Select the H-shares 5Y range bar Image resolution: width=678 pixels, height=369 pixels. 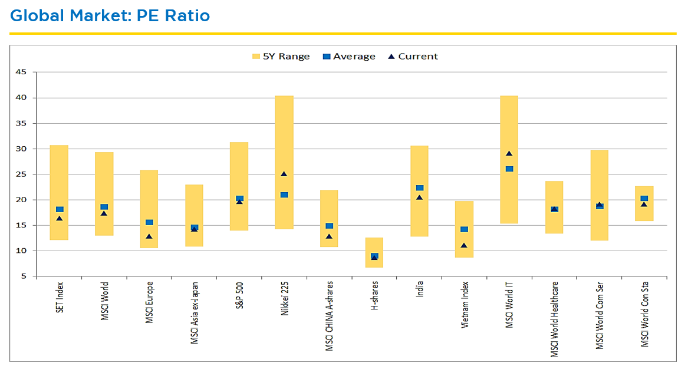(374, 245)
